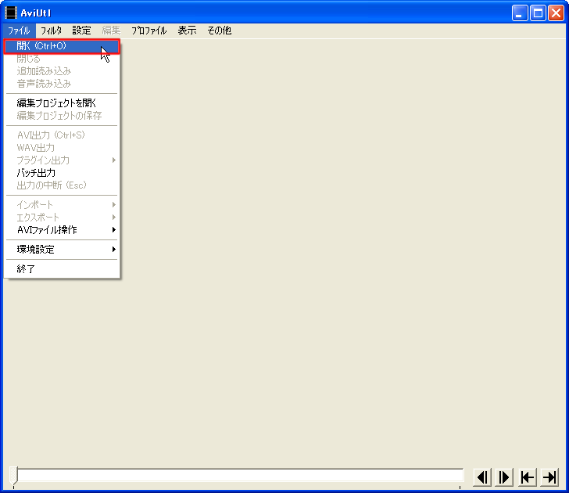The height and width of the screenshot is (493, 569).
Task: Minimize the AviUtl window
Action: pos(520,13)
